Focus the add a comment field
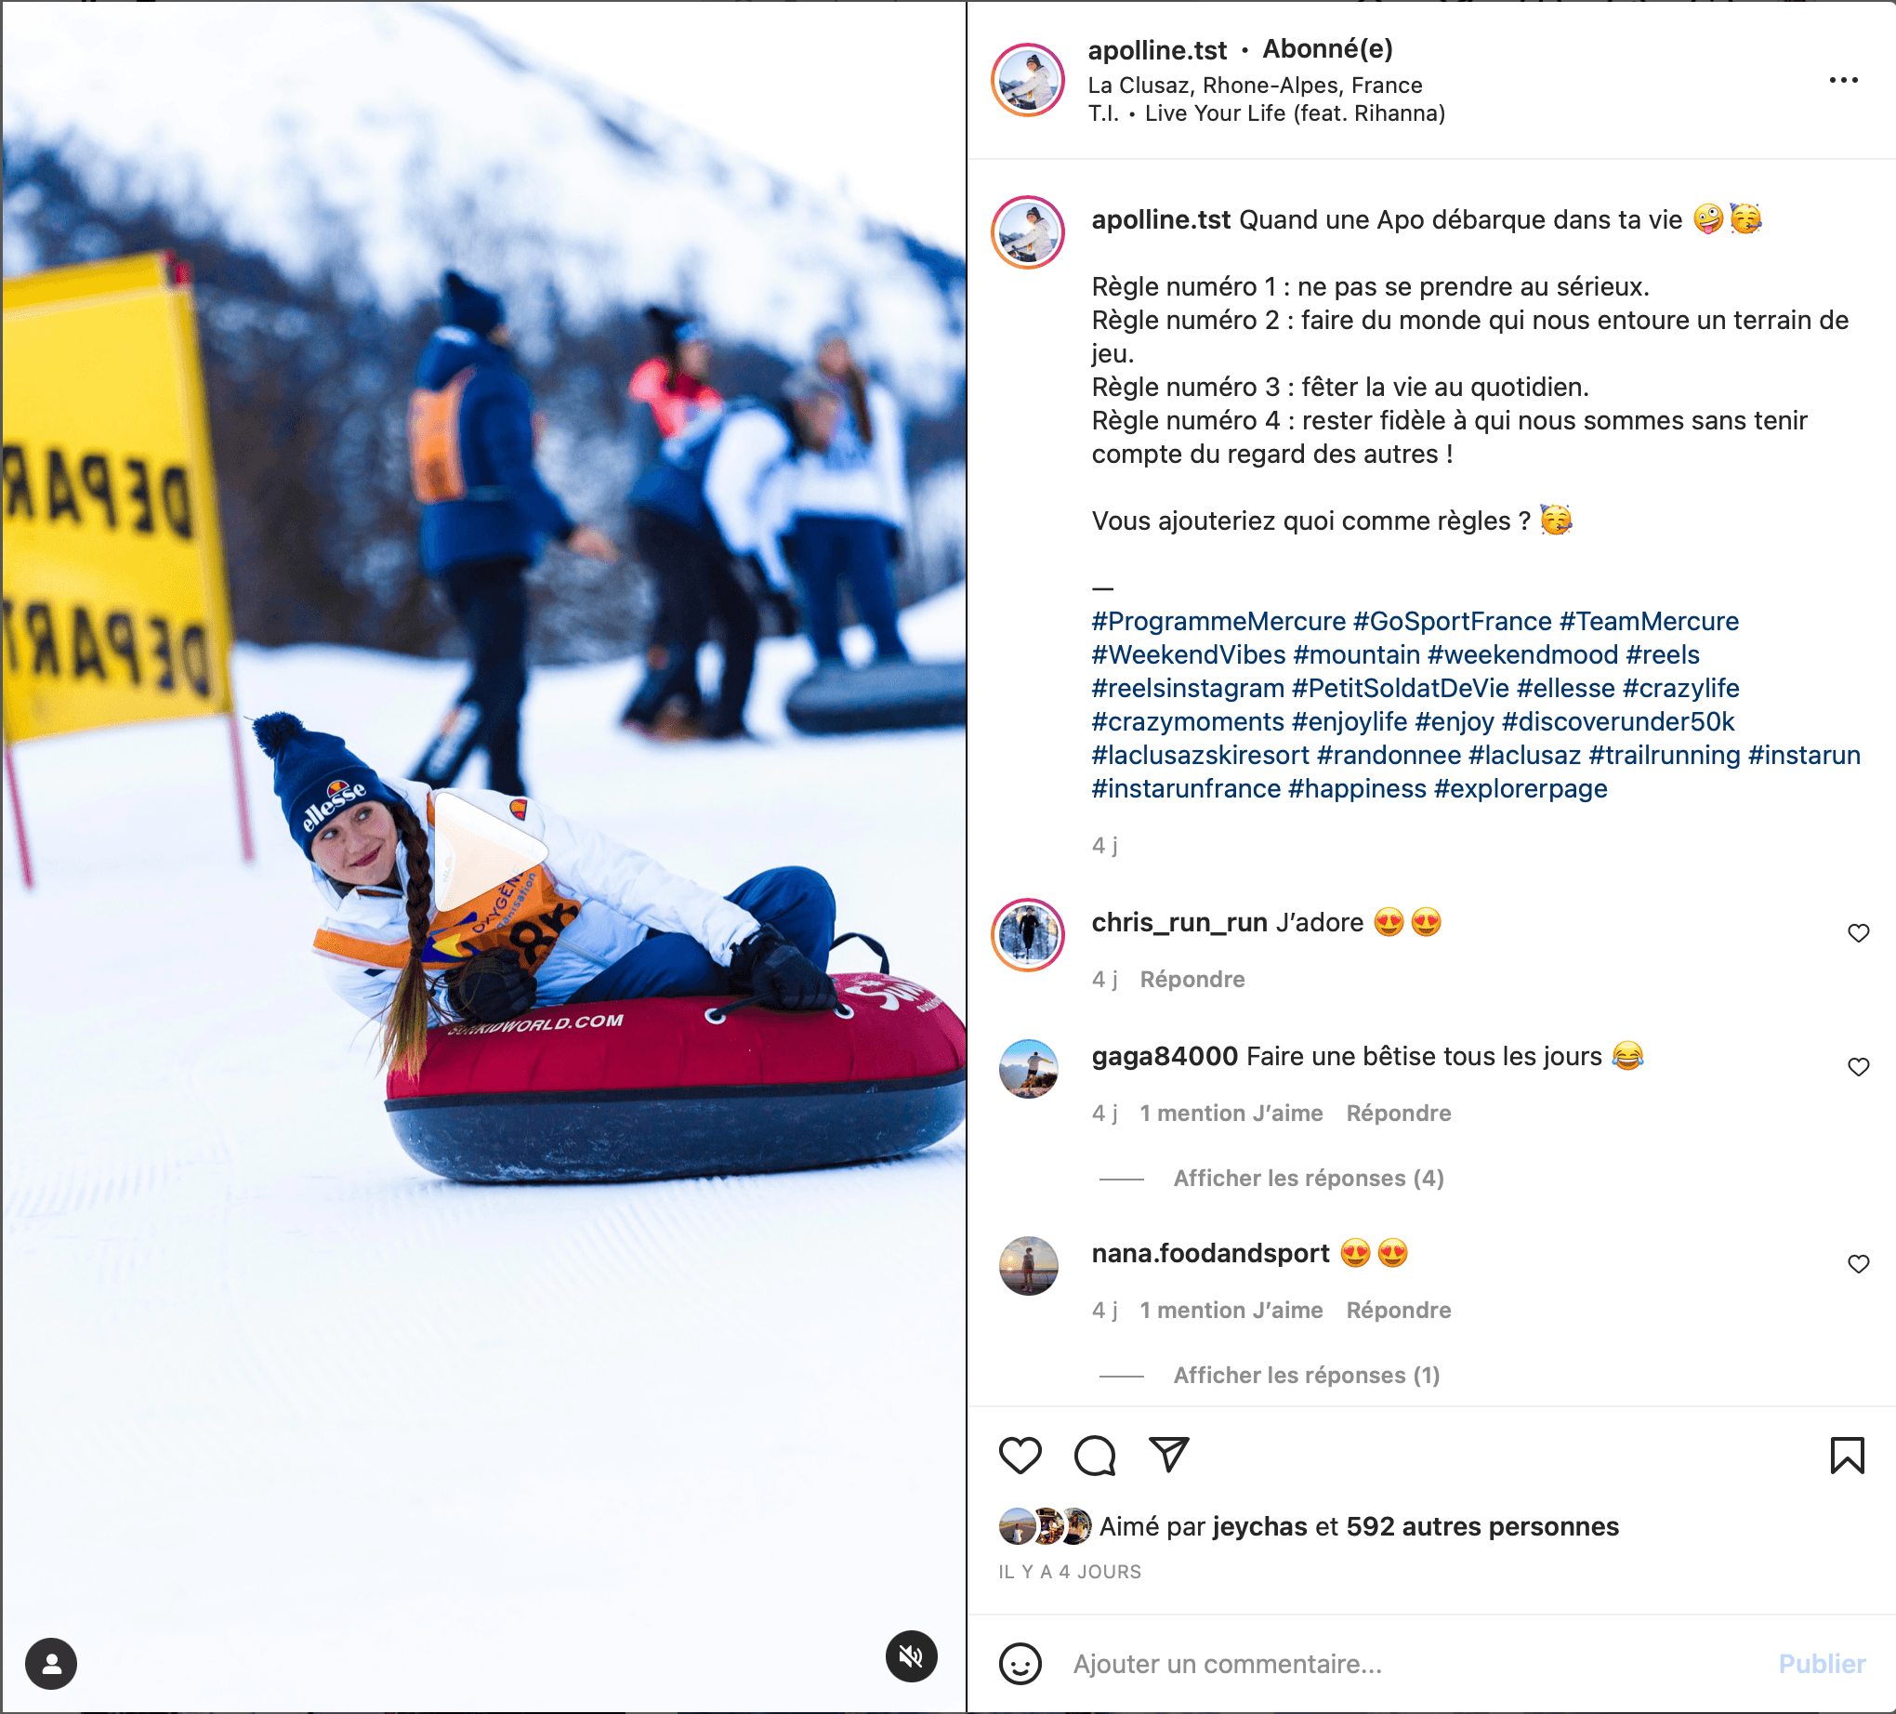Image resolution: width=1896 pixels, height=1714 pixels. tap(1411, 1663)
